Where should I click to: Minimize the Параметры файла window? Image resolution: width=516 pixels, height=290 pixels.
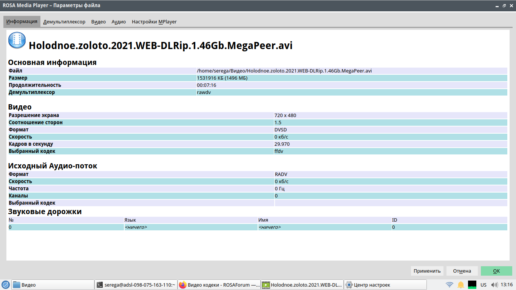(497, 6)
